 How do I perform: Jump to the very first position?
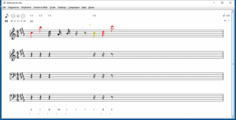coord(12,21)
